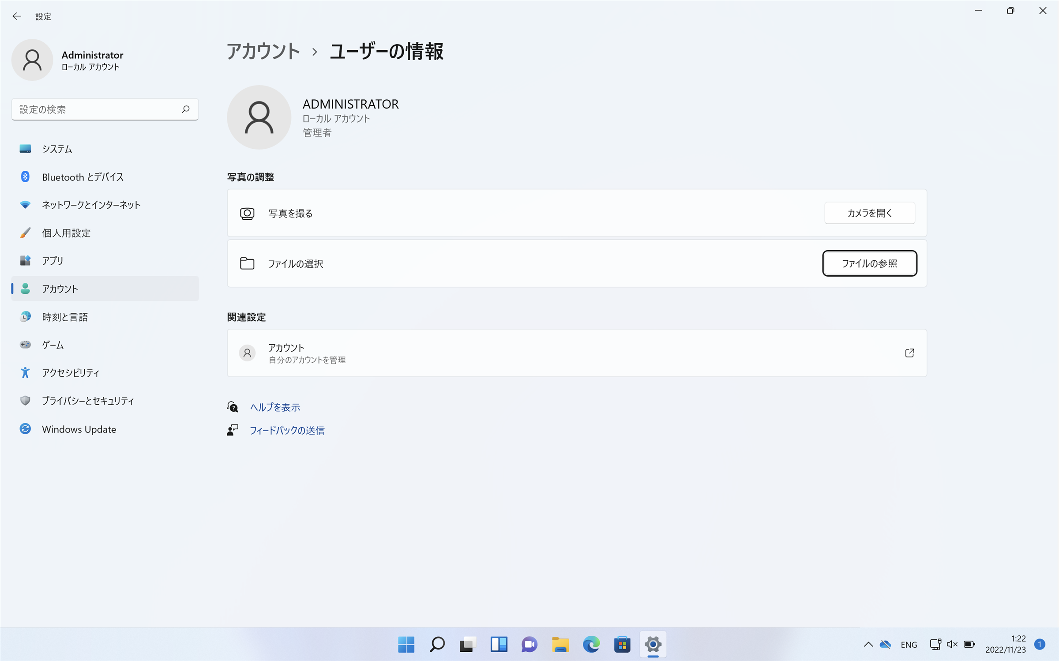
Task: Open Microsoft Edge from the taskbar
Action: pyautogui.click(x=591, y=645)
